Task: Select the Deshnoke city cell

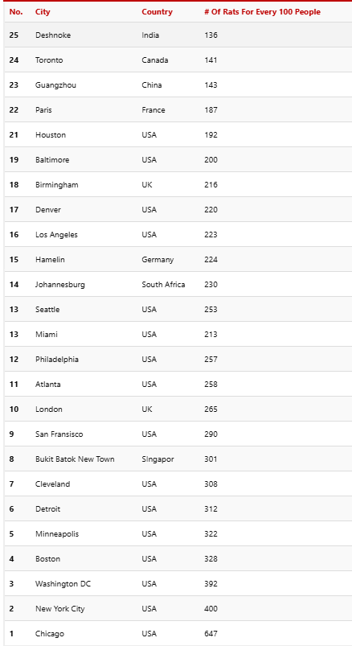Action: click(x=53, y=35)
